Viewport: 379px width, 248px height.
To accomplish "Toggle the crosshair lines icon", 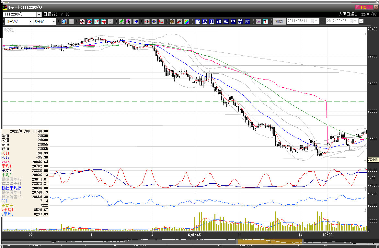I will [x=71, y=22].
